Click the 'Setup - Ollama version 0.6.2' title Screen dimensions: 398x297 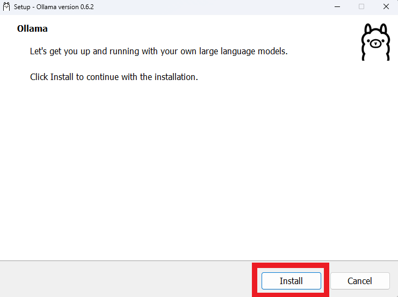click(x=54, y=7)
